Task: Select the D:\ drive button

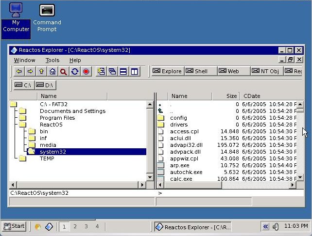Action: click(45, 85)
